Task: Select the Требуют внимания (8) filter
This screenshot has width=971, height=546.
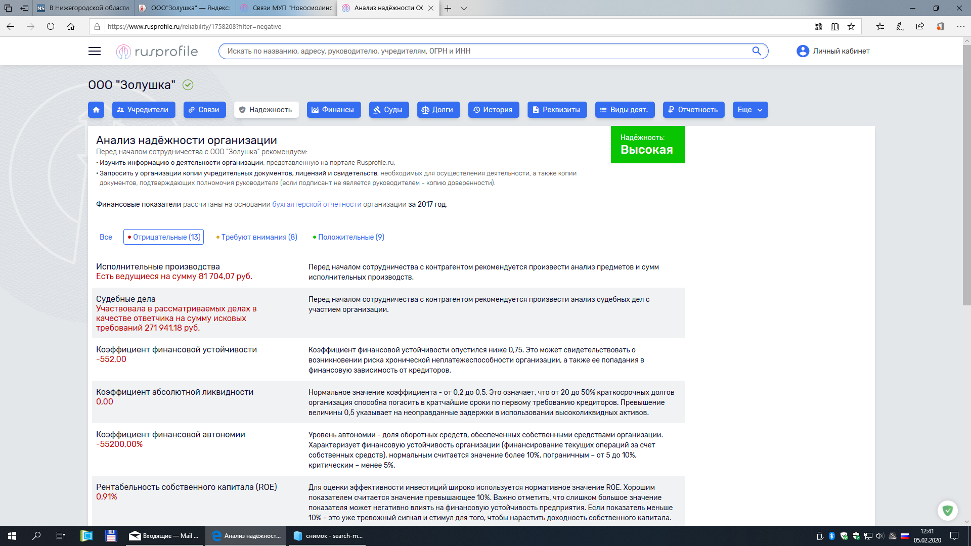Action: click(x=257, y=237)
